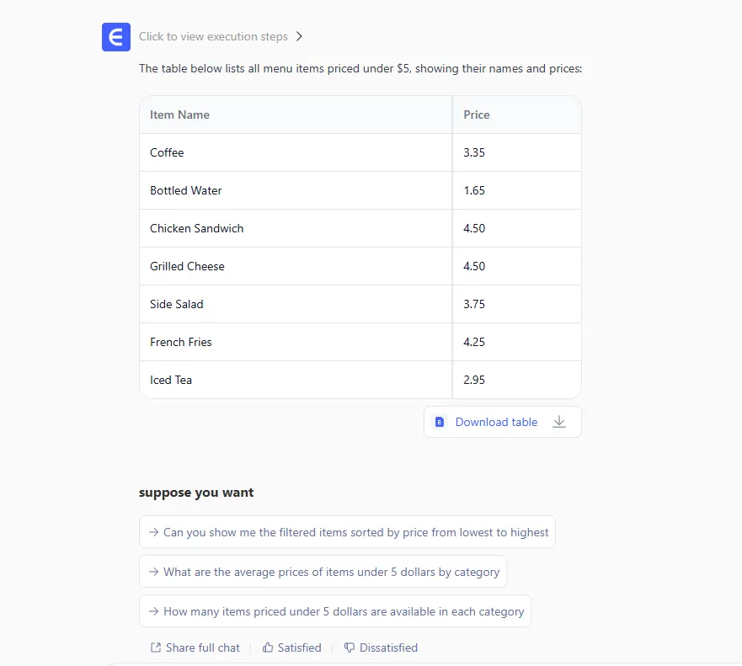Open "Click to view execution steps"
Image resolution: width=742 pixels, height=666 pixels.
point(213,37)
